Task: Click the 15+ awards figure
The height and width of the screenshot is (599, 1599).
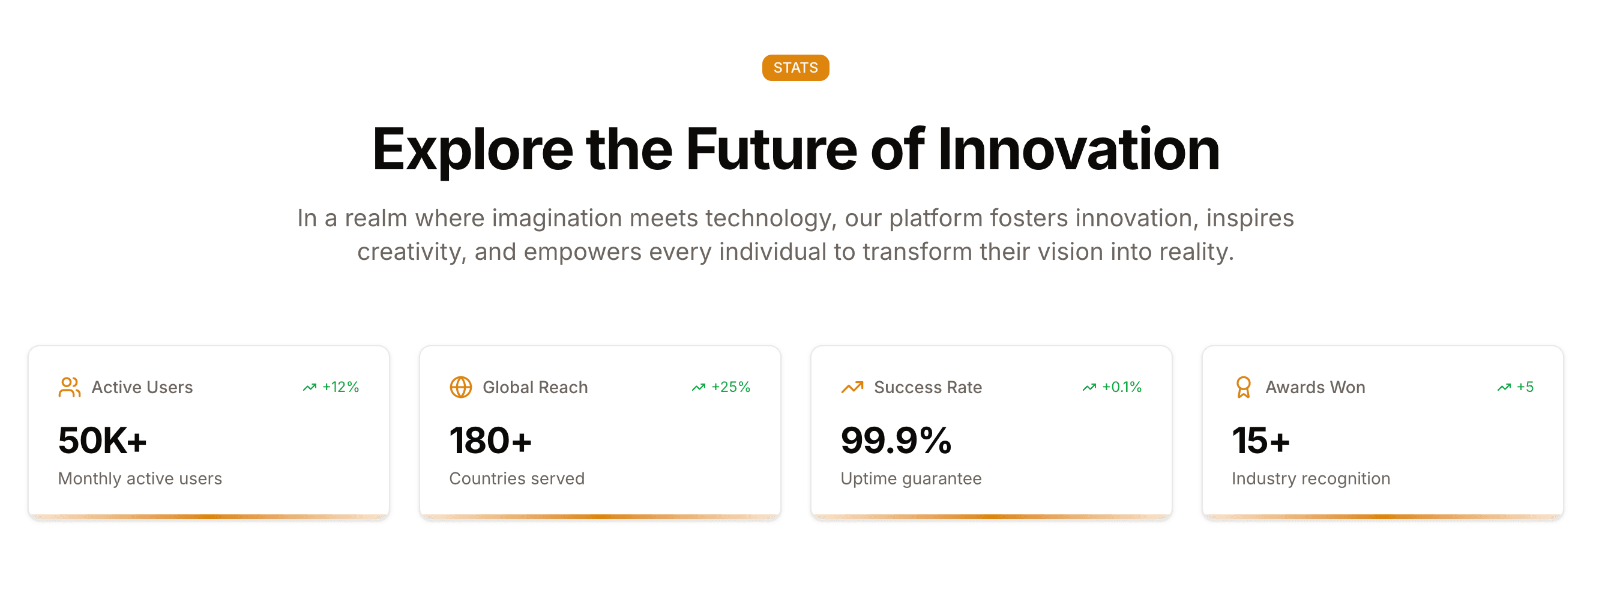Action: 1260,441
